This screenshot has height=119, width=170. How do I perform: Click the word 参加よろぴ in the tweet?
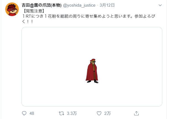[145, 16]
